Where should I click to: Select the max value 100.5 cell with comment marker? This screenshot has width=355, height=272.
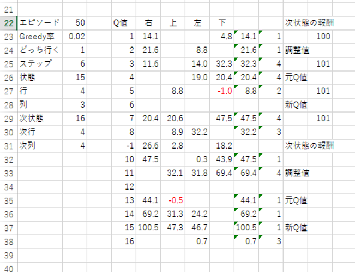[x=246, y=228]
